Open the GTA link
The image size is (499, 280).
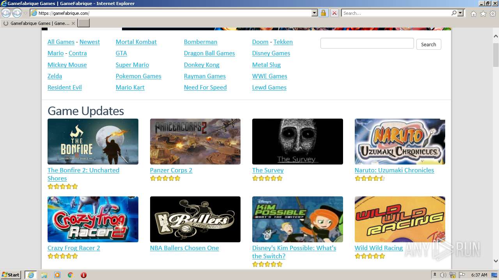point(121,53)
